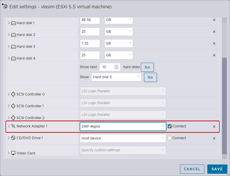Viewport: 230px width, 176px height.
Task: Increase the Show next hard disks stepper
Action: [116, 66]
